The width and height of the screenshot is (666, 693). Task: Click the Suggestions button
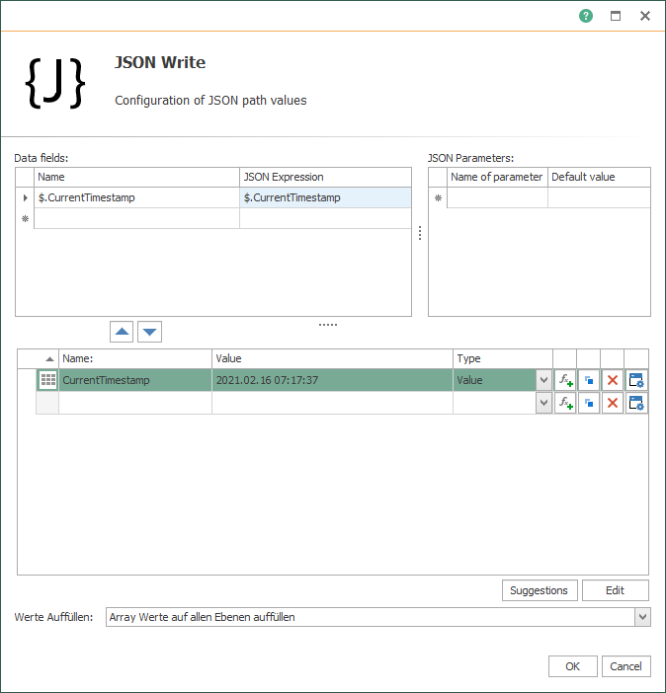(539, 590)
